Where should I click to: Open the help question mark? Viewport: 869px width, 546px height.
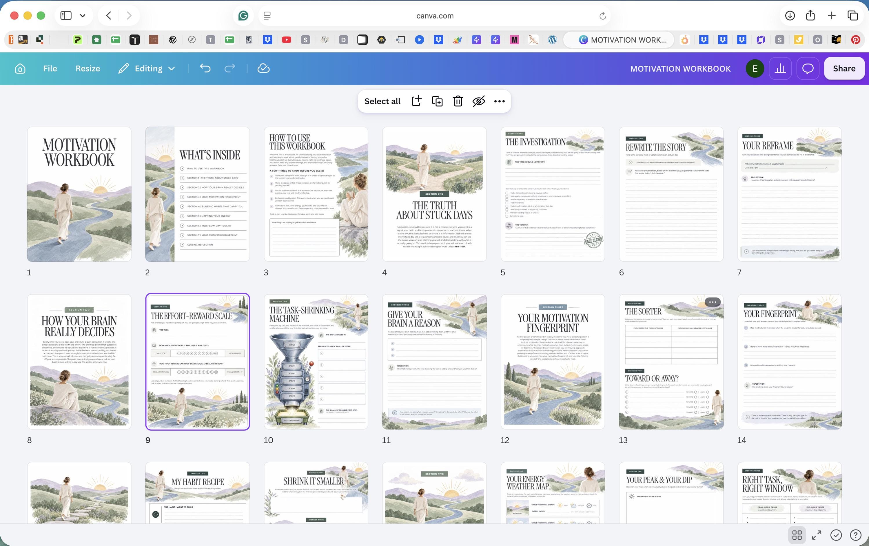click(x=855, y=535)
